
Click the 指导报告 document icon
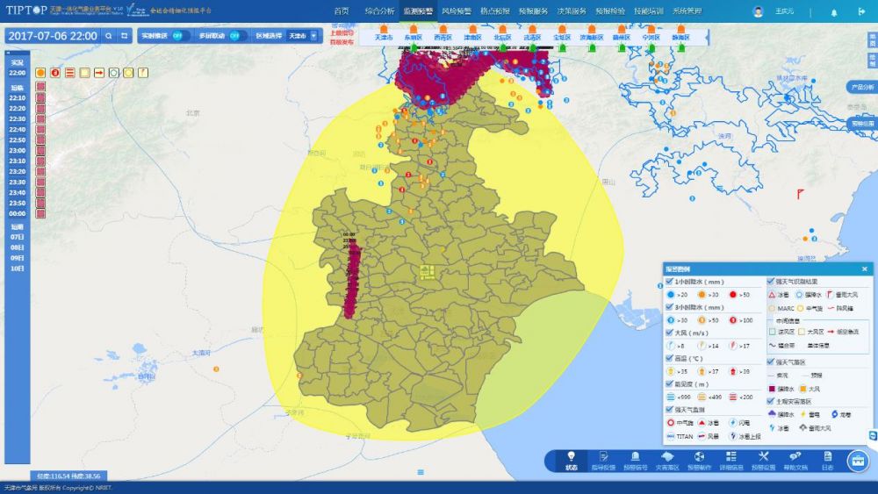click(x=602, y=460)
